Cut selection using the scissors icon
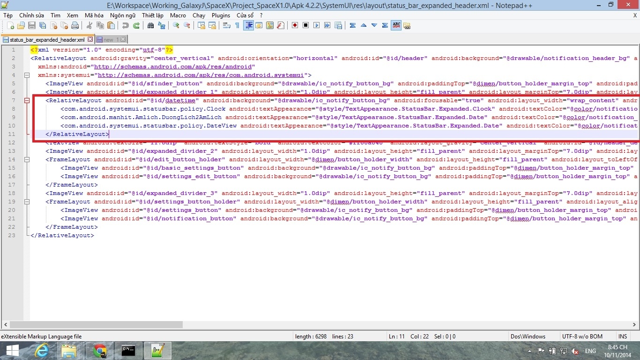Screen dimensions: 640x360 (89, 25)
